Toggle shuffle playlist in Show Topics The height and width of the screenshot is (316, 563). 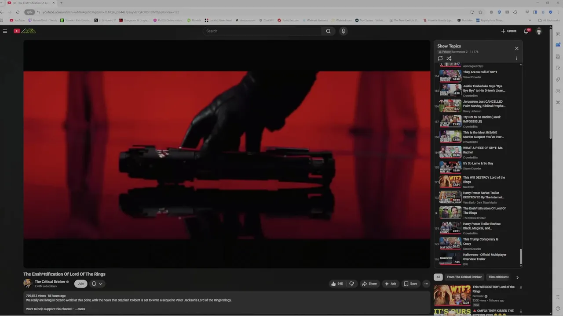[x=449, y=58]
